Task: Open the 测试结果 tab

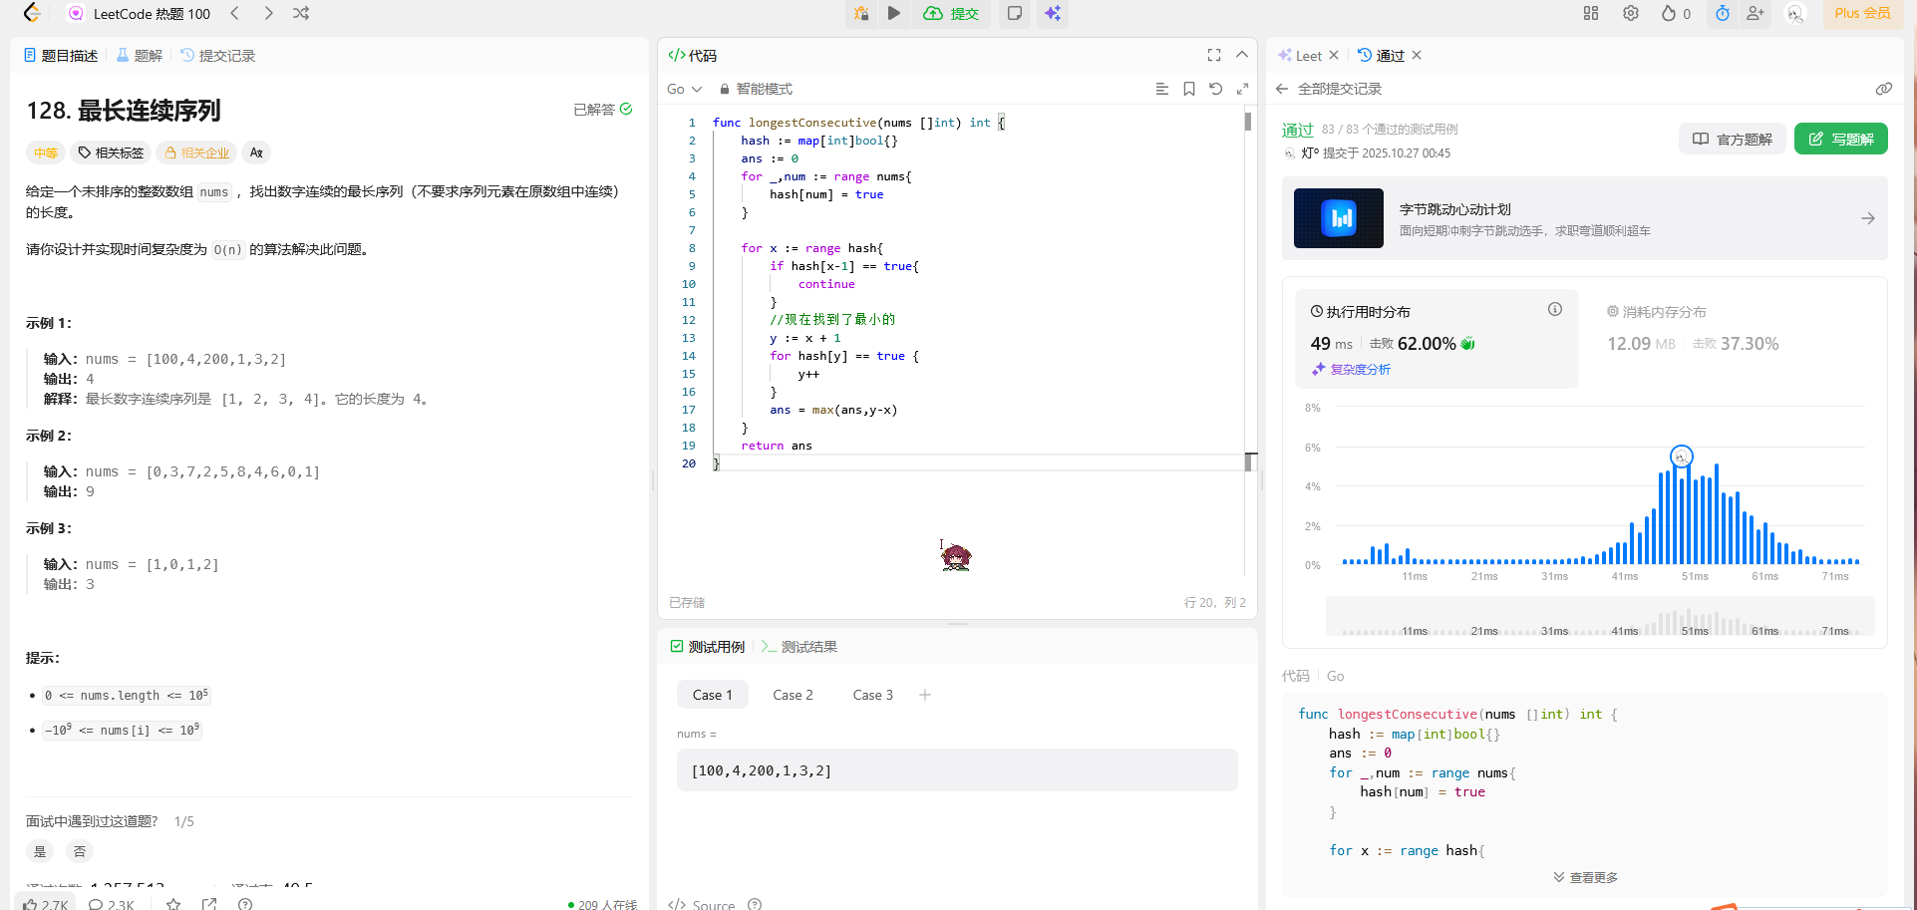Action: coord(799,647)
